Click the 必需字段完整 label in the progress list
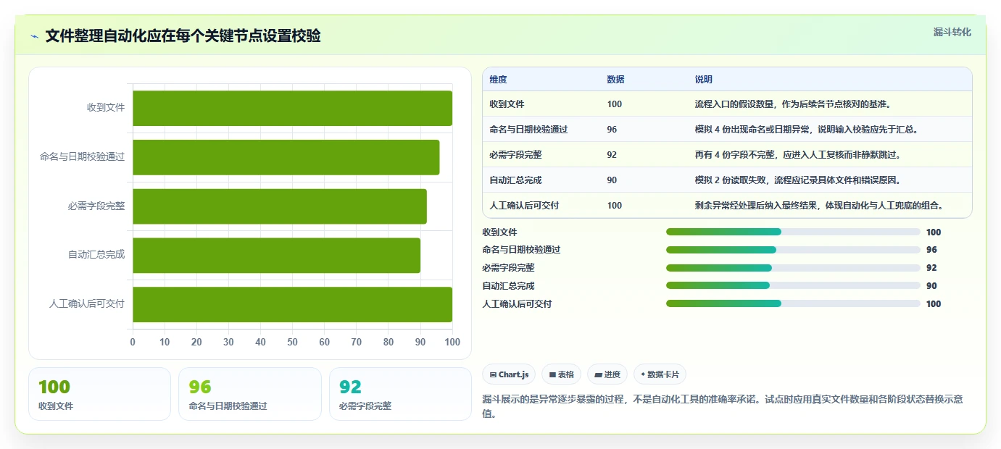This screenshot has height=449, width=1001. coord(508,268)
